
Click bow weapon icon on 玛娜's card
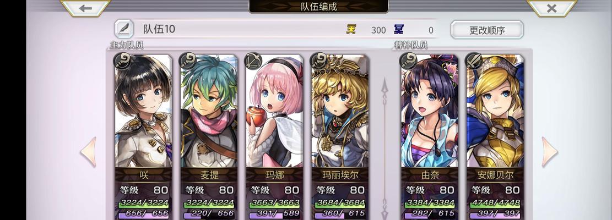[x=253, y=61]
